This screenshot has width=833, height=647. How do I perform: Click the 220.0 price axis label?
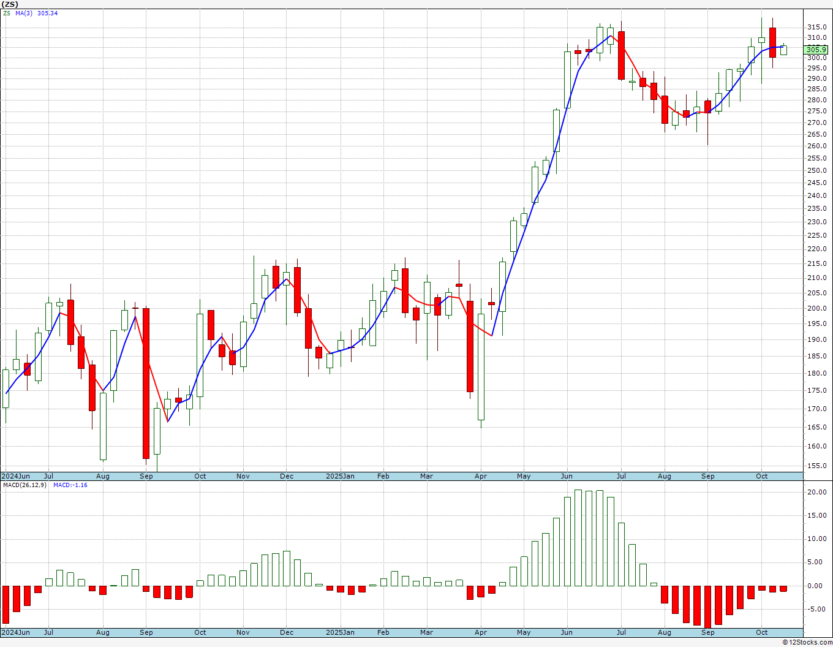coord(816,249)
